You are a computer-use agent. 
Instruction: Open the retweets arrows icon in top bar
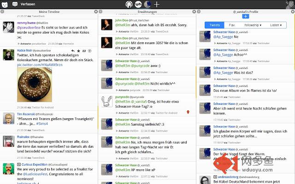138,4
